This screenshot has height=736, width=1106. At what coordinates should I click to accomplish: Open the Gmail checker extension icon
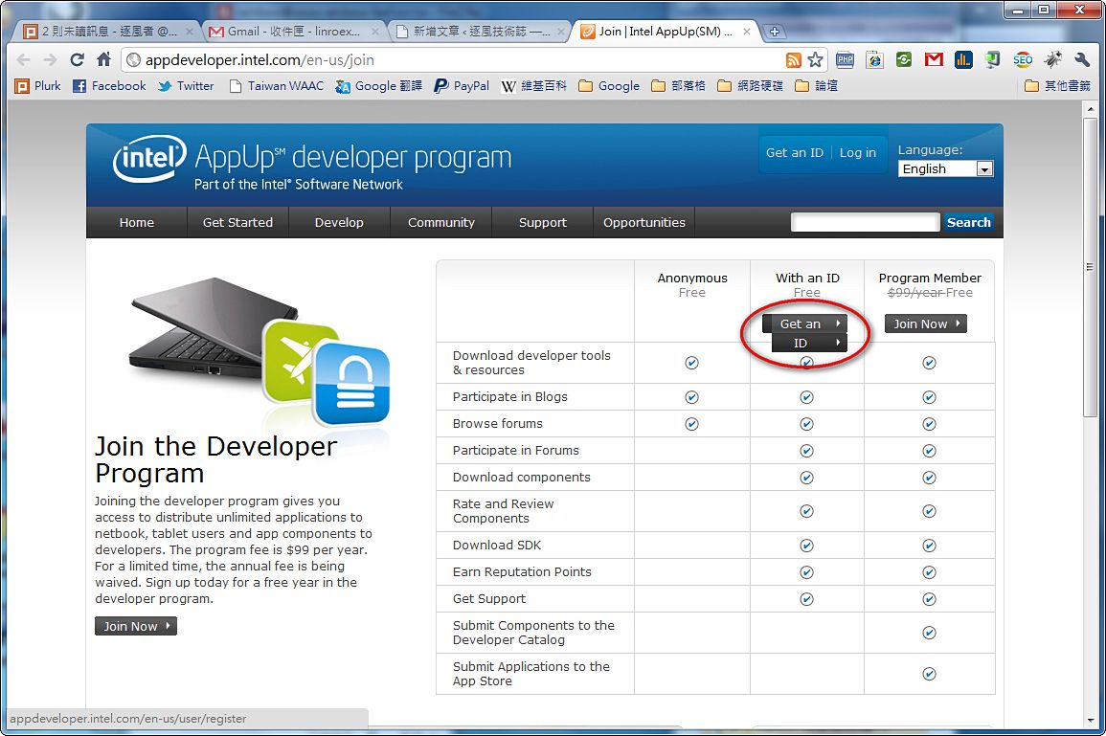coord(934,60)
